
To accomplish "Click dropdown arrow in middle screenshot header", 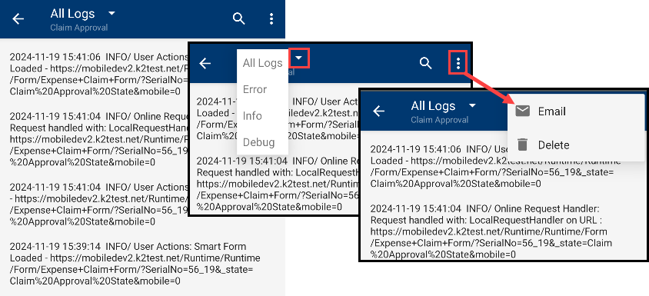I will [x=299, y=58].
